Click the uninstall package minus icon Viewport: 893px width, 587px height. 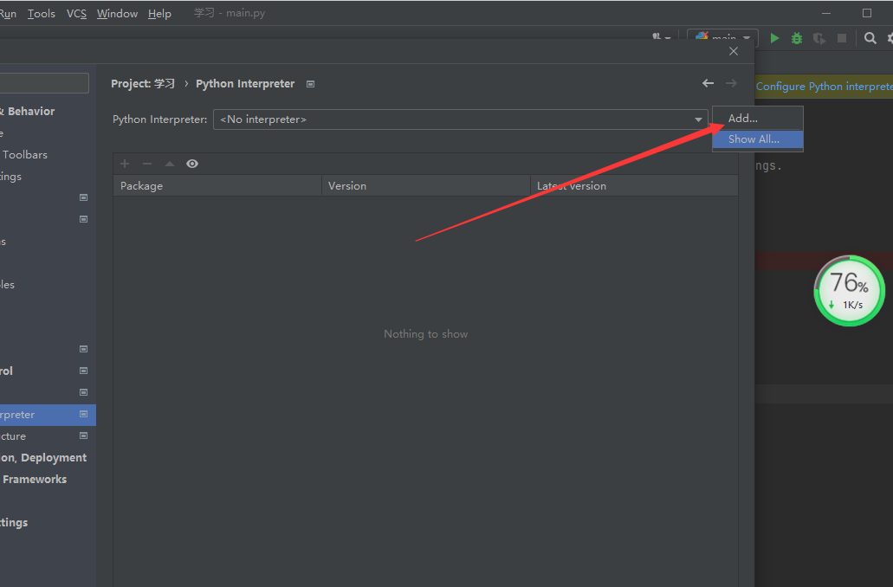coord(147,164)
